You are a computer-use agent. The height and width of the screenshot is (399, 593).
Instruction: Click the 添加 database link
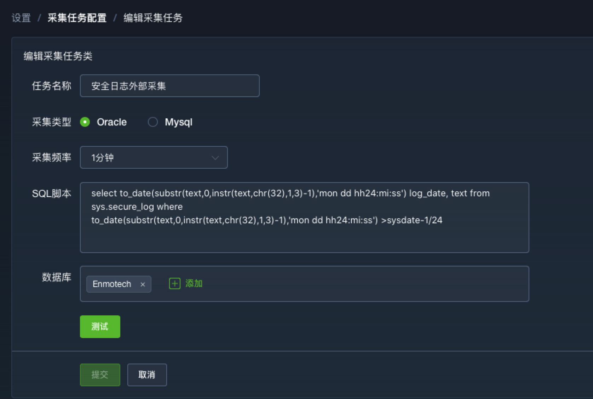(x=194, y=283)
